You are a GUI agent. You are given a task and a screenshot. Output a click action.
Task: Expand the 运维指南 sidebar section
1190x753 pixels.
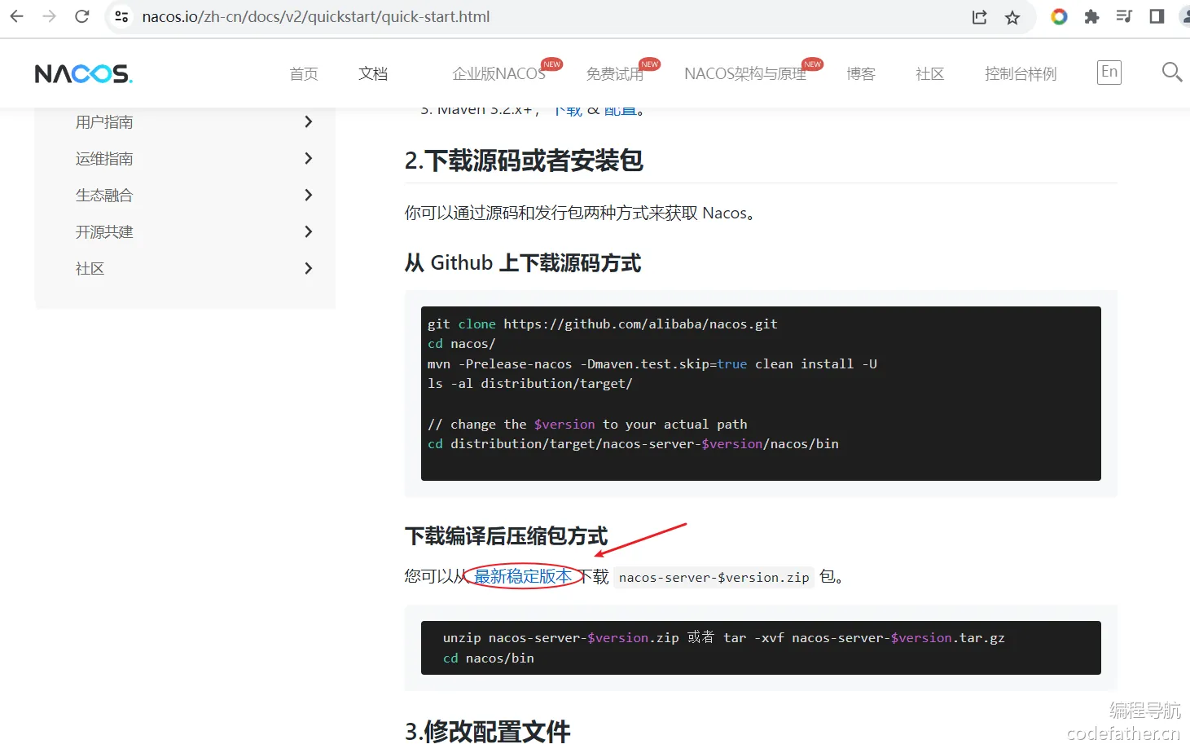(x=308, y=159)
